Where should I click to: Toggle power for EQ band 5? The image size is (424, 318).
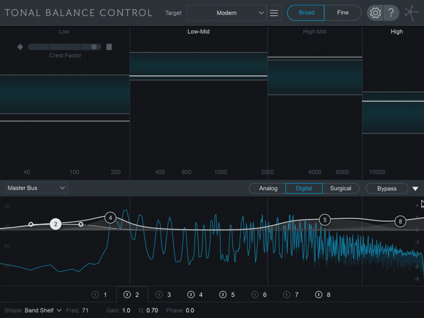(x=223, y=295)
